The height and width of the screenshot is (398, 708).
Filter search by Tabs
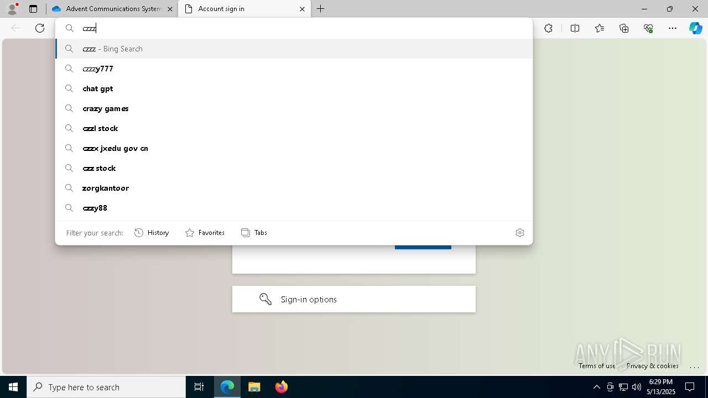pyautogui.click(x=254, y=233)
